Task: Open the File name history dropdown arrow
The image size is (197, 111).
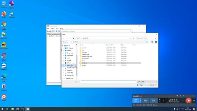Action: click(135, 82)
